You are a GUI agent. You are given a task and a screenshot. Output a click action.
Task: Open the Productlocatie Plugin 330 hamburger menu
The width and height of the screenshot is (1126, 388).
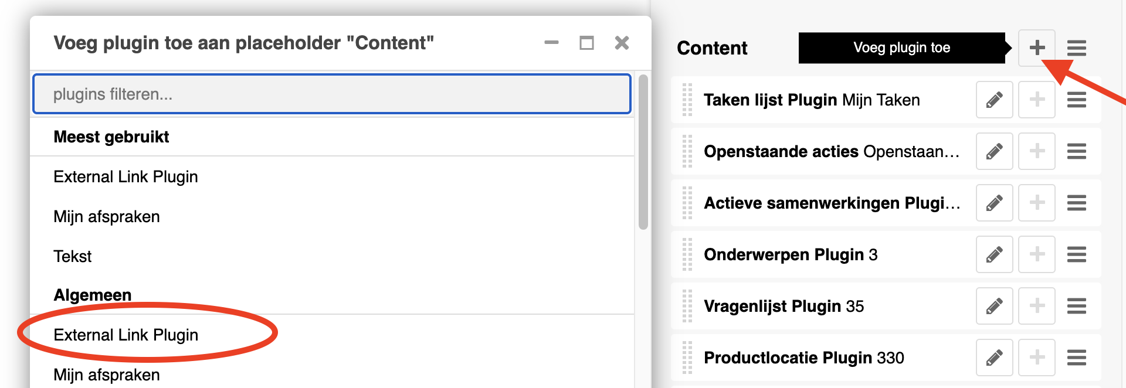point(1076,358)
